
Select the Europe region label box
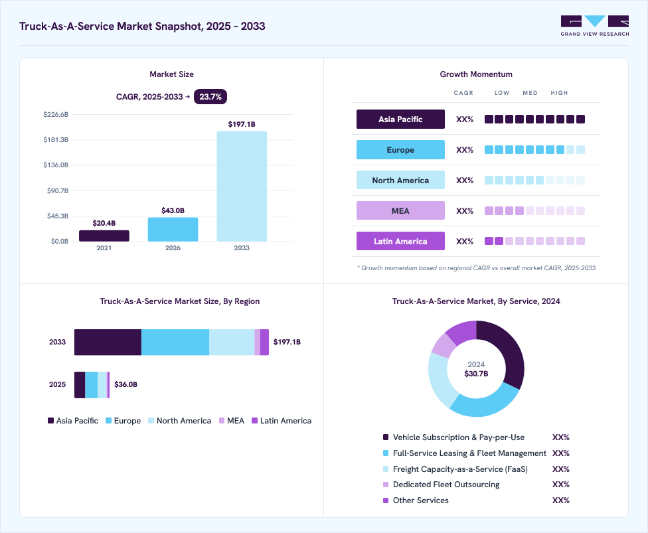pyautogui.click(x=400, y=149)
